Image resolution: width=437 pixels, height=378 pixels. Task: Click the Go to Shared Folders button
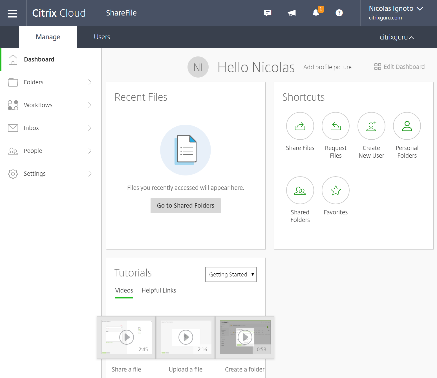[x=186, y=205]
